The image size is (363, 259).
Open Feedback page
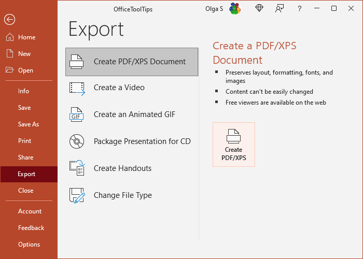point(29,228)
